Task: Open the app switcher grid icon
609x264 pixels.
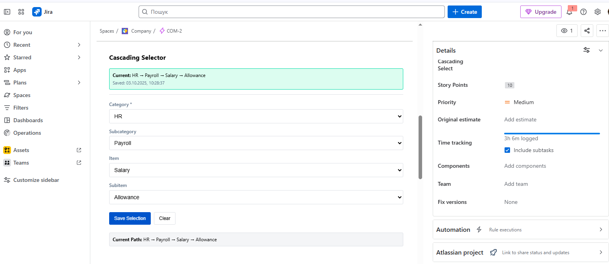Action: click(x=21, y=12)
